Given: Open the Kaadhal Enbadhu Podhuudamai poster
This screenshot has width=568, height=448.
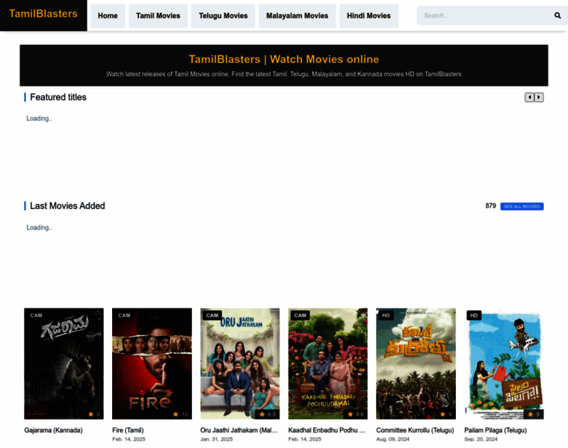Looking at the screenshot, I should 328,364.
